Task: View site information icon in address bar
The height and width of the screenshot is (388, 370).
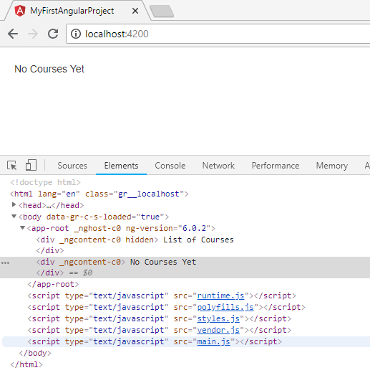Action: [x=76, y=34]
